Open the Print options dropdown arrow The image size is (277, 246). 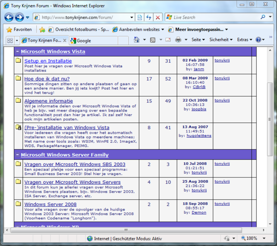(186, 40)
